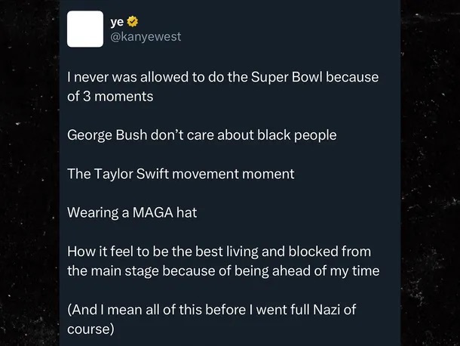Click the words "the main stage"
The image size is (460, 346).
[120, 270]
